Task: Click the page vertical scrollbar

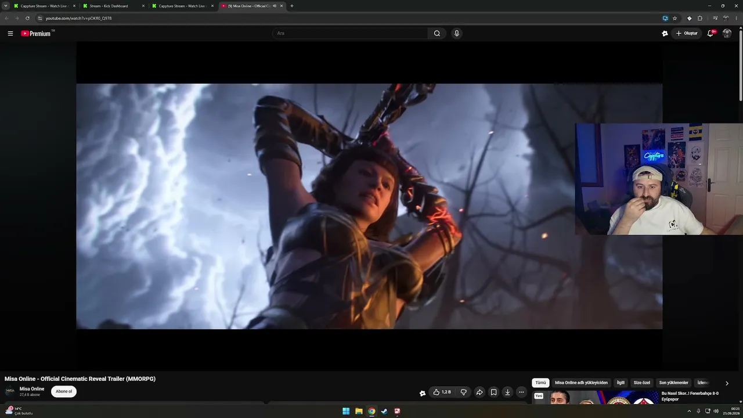Action: [741, 70]
